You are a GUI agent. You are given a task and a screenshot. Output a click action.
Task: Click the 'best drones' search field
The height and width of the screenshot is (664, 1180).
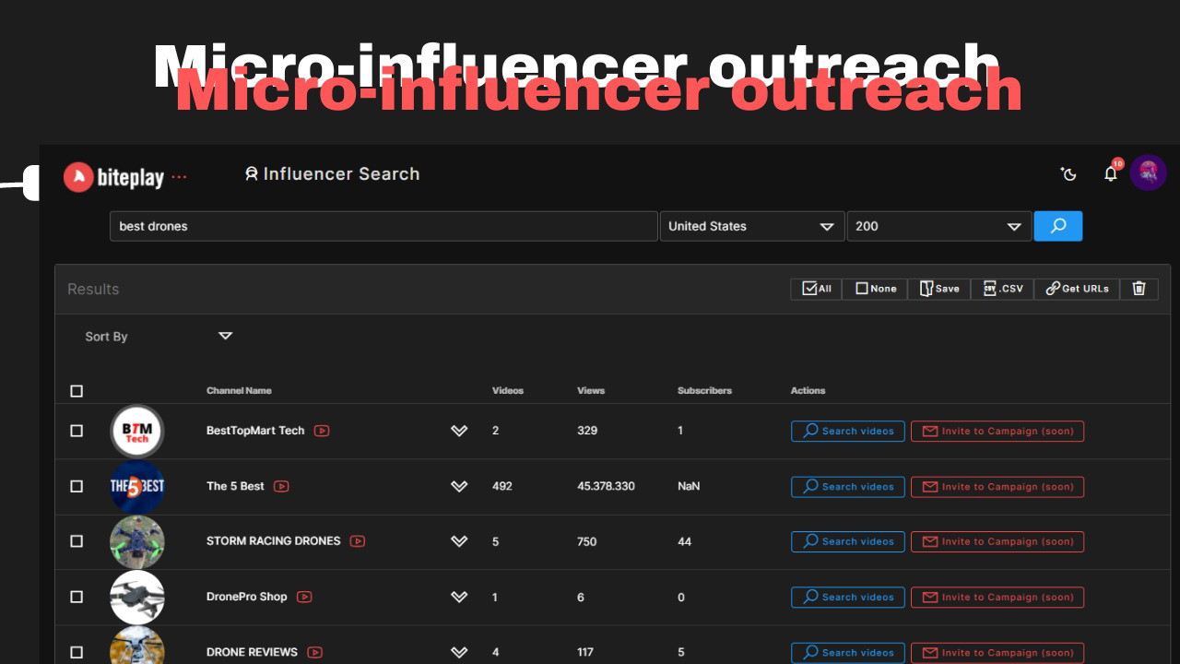(x=383, y=226)
